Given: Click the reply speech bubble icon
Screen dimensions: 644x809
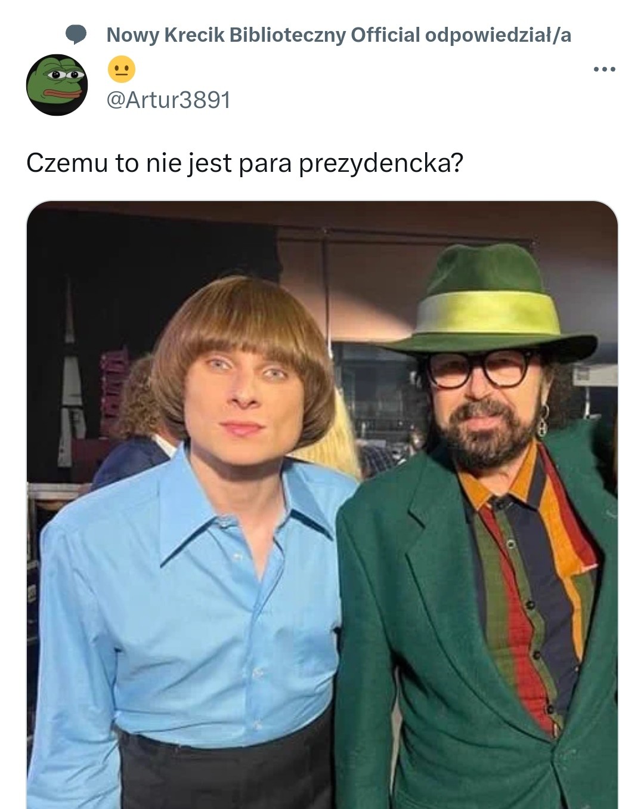Looking at the screenshot, I should (76, 35).
